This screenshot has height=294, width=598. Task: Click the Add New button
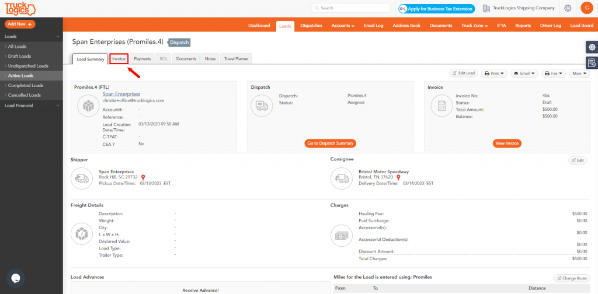coord(20,24)
